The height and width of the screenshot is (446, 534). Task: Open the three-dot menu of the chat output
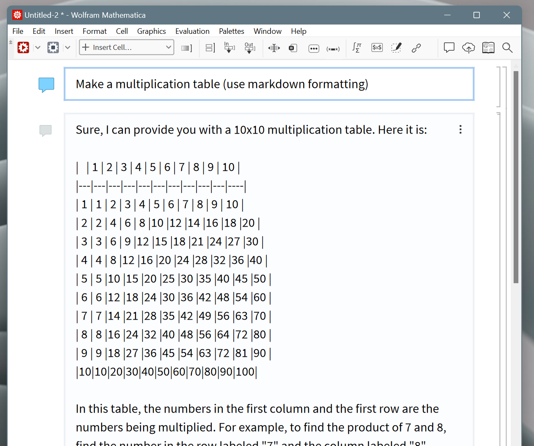tap(460, 129)
